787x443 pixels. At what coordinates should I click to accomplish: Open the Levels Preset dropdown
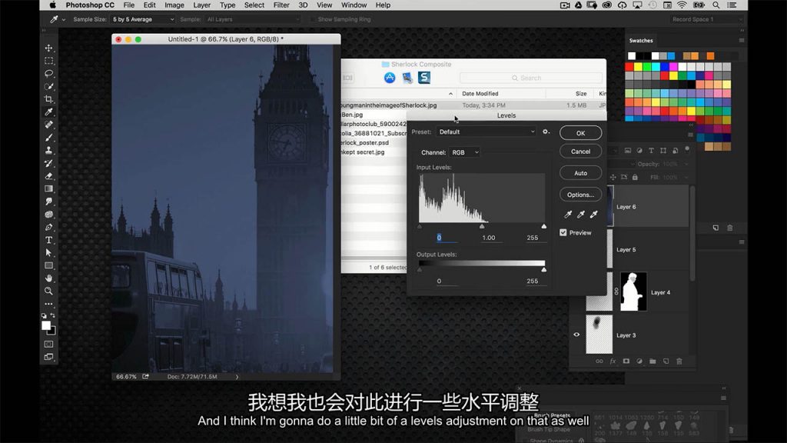[x=486, y=132]
